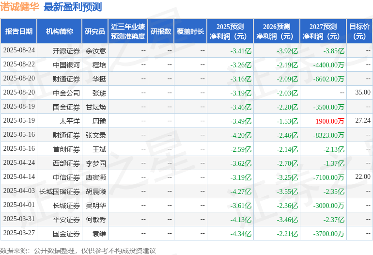Viewport: 373px width, 255px height.
Task: Click researcher name 张琎
Action: [x=99, y=93]
